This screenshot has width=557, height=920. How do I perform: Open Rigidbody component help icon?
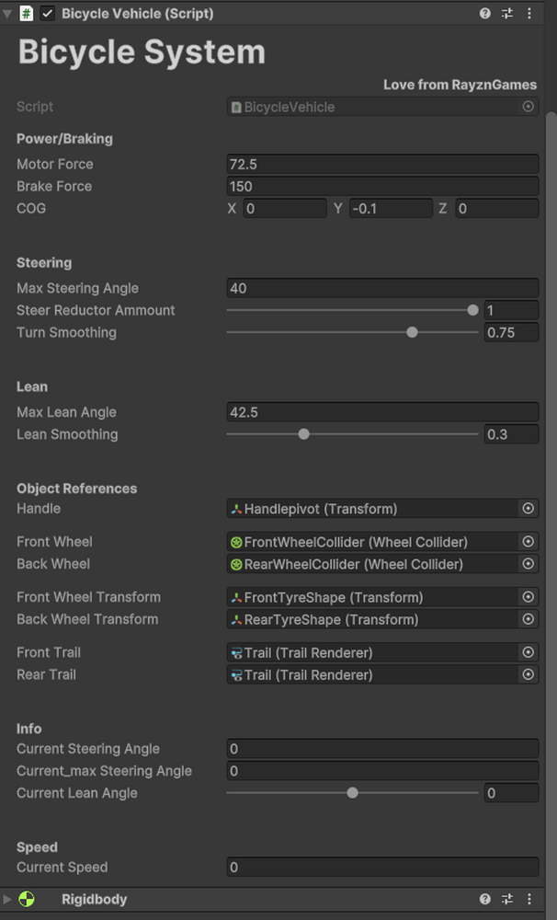click(x=485, y=899)
